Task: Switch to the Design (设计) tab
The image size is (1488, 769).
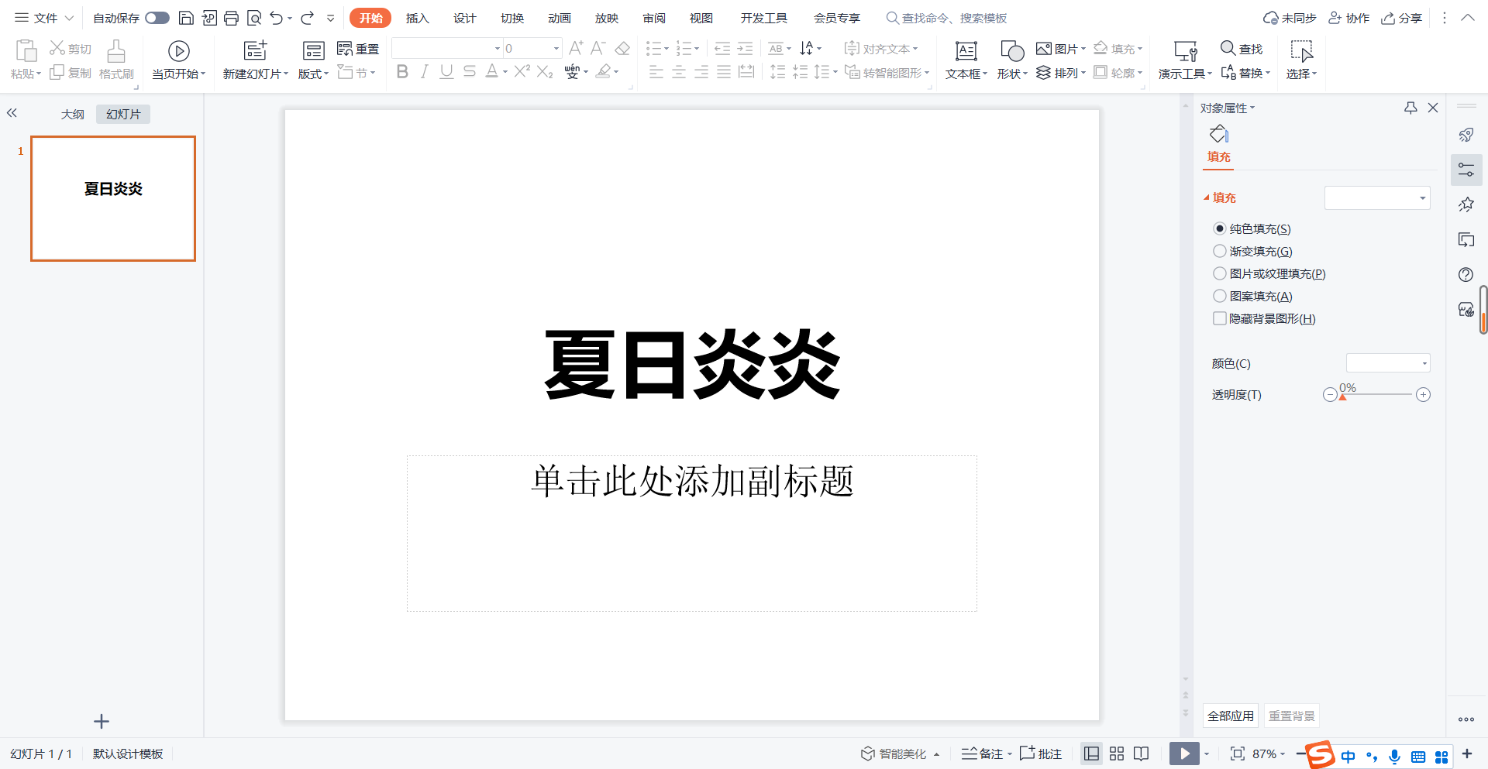Action: click(x=465, y=18)
